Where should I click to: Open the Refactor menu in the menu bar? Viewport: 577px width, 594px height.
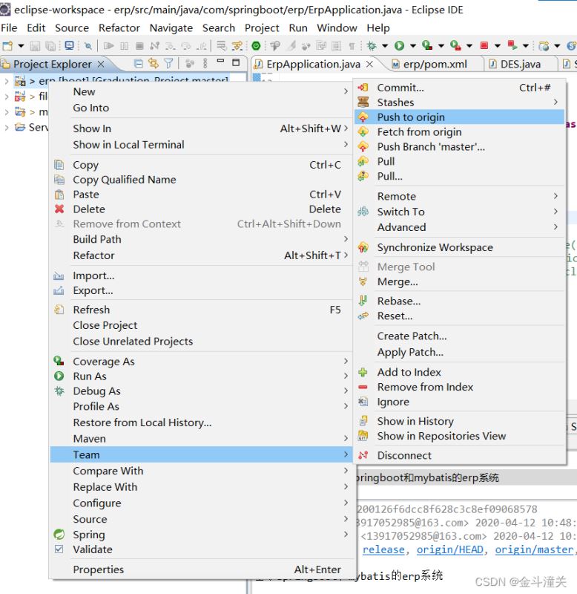pyautogui.click(x=119, y=27)
